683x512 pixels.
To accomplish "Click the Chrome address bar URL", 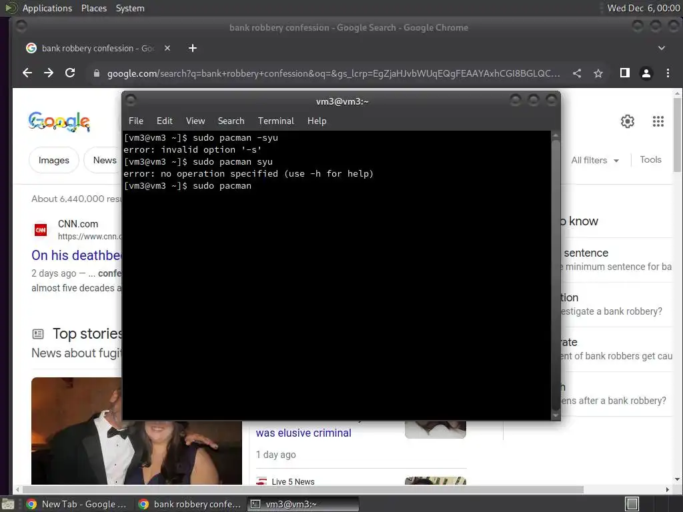I will 333,73.
